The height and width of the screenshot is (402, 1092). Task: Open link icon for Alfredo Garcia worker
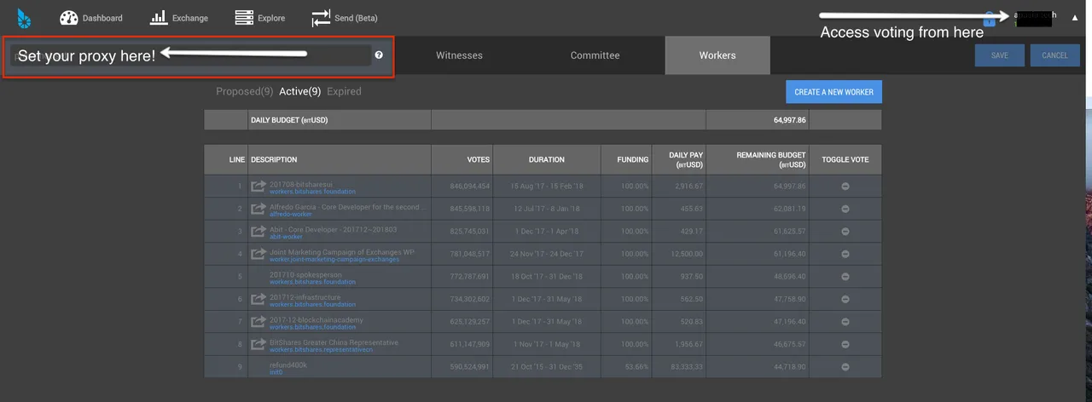pos(258,209)
